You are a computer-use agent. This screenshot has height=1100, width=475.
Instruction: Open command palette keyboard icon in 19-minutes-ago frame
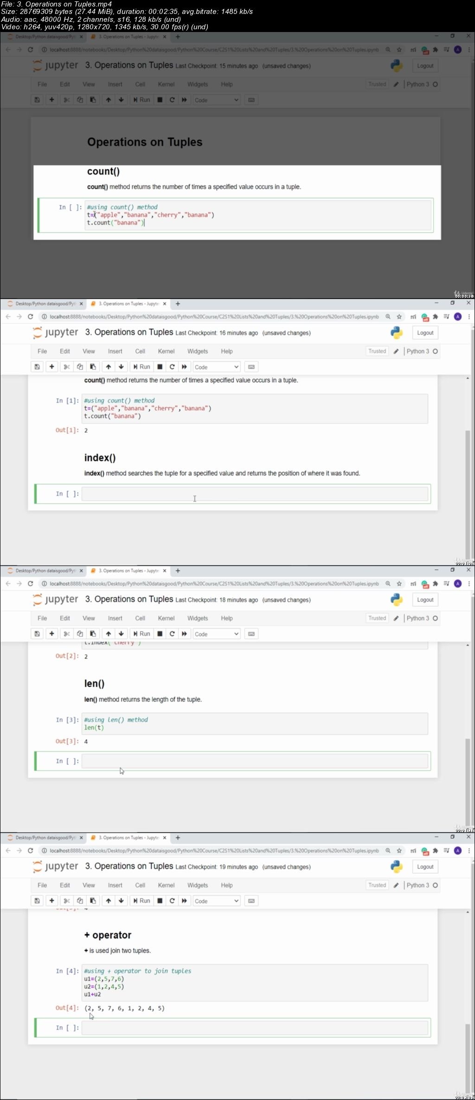click(251, 901)
